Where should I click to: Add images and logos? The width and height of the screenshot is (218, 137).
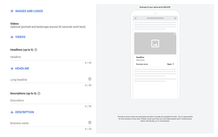point(26,11)
